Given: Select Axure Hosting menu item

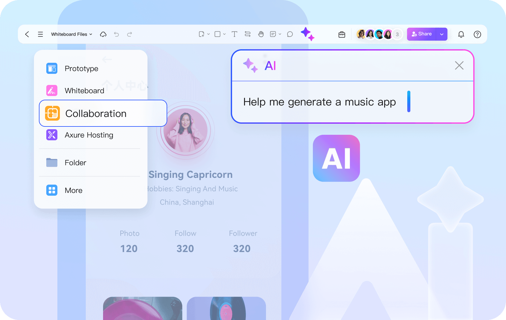Looking at the screenshot, I should 89,135.
